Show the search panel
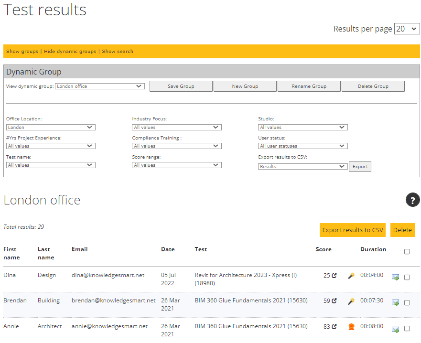Image resolution: width=421 pixels, height=343 pixels. pos(118,51)
